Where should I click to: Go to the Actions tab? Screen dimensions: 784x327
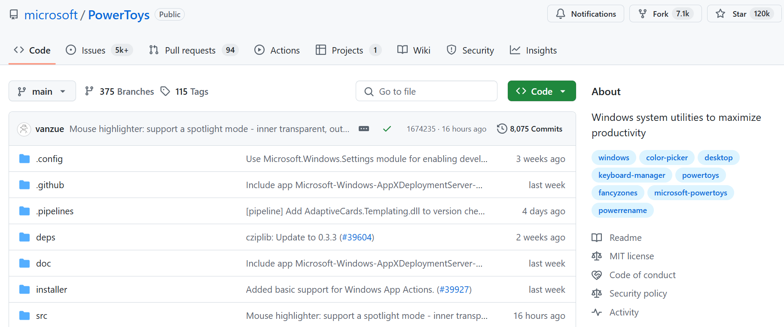click(277, 50)
